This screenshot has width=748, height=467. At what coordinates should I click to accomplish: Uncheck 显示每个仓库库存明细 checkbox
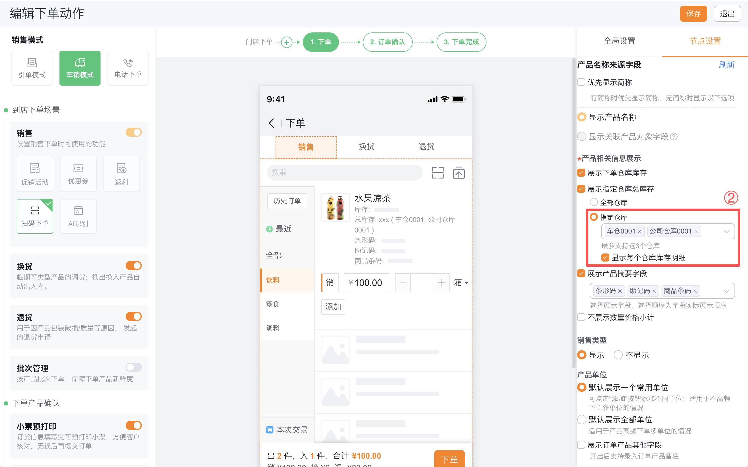point(605,258)
